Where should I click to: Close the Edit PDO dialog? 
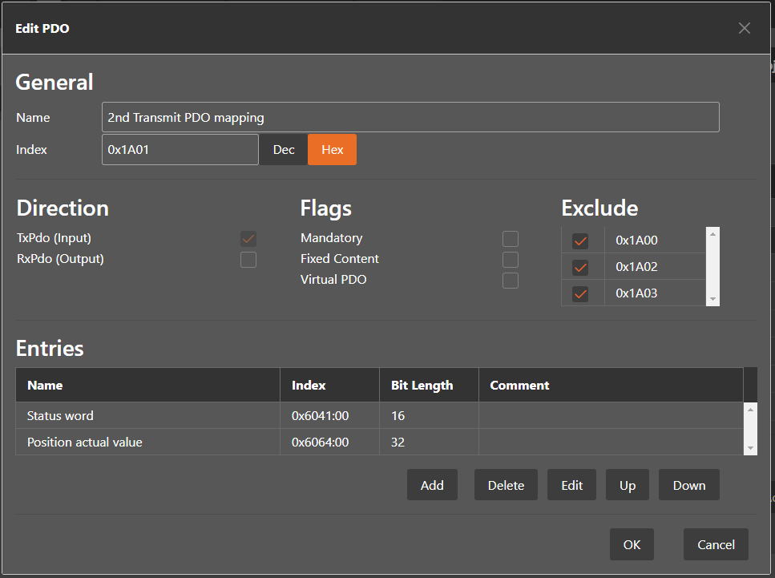point(744,28)
